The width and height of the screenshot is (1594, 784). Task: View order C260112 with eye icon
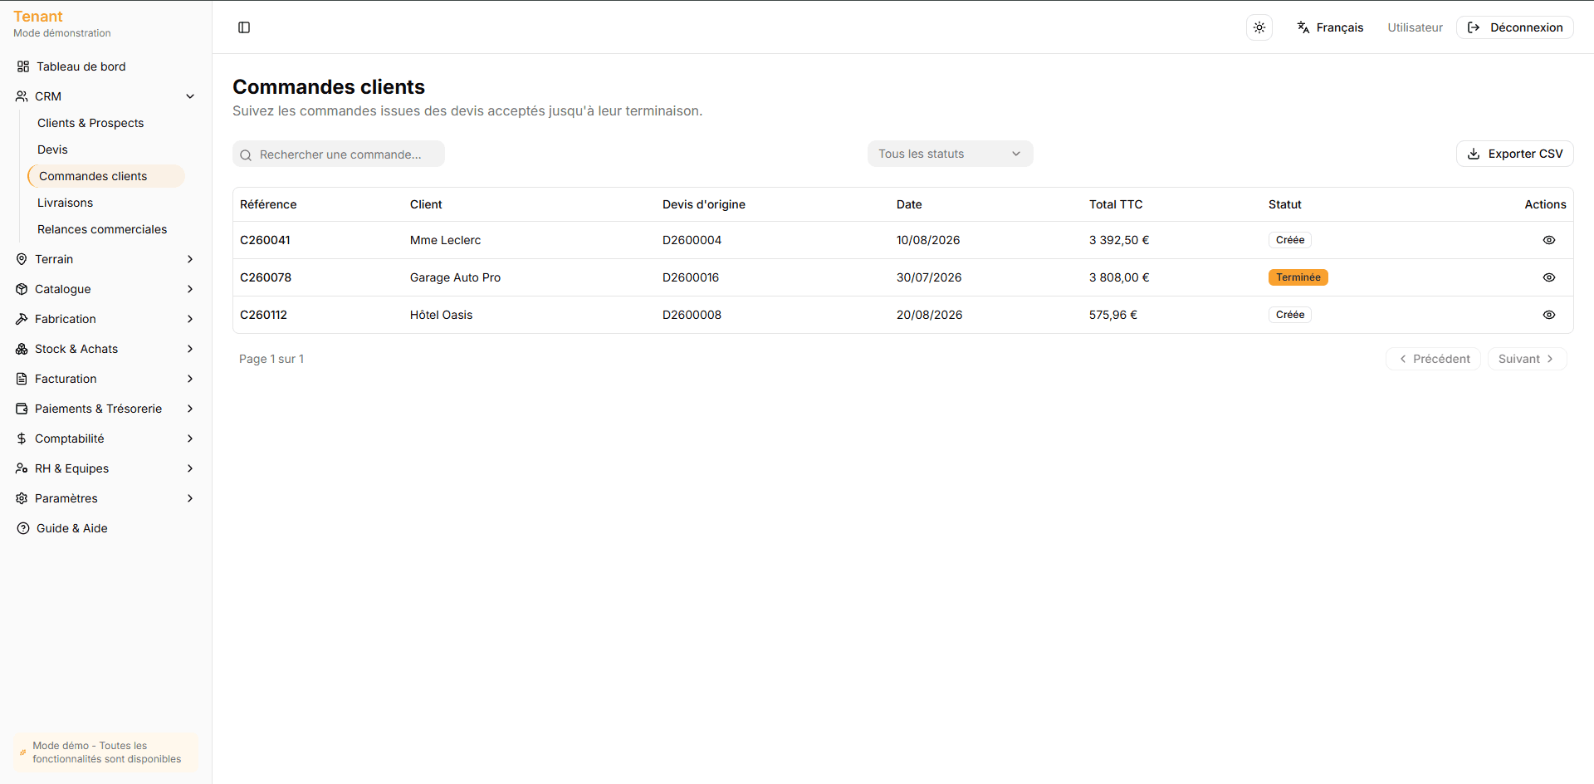(x=1549, y=315)
